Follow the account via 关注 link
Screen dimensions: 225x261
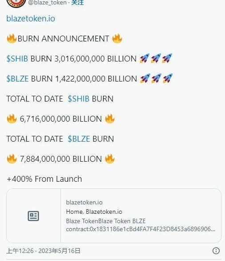tap(77, 3)
